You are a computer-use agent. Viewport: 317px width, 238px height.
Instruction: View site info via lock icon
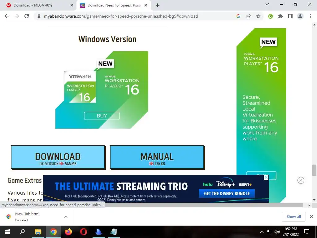tap(39, 16)
